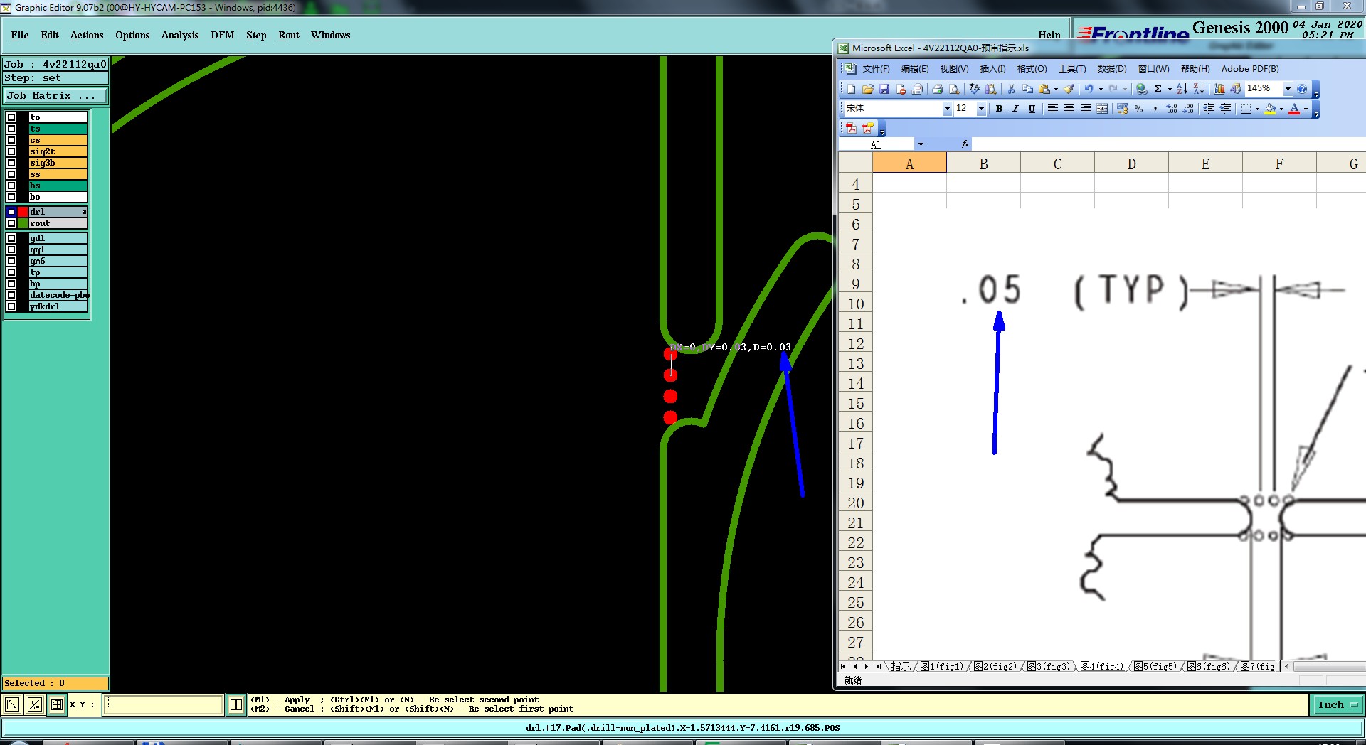Expand Excel Fill Color dropdown arrow
Screen dimensions: 1366x745
tap(1281, 109)
